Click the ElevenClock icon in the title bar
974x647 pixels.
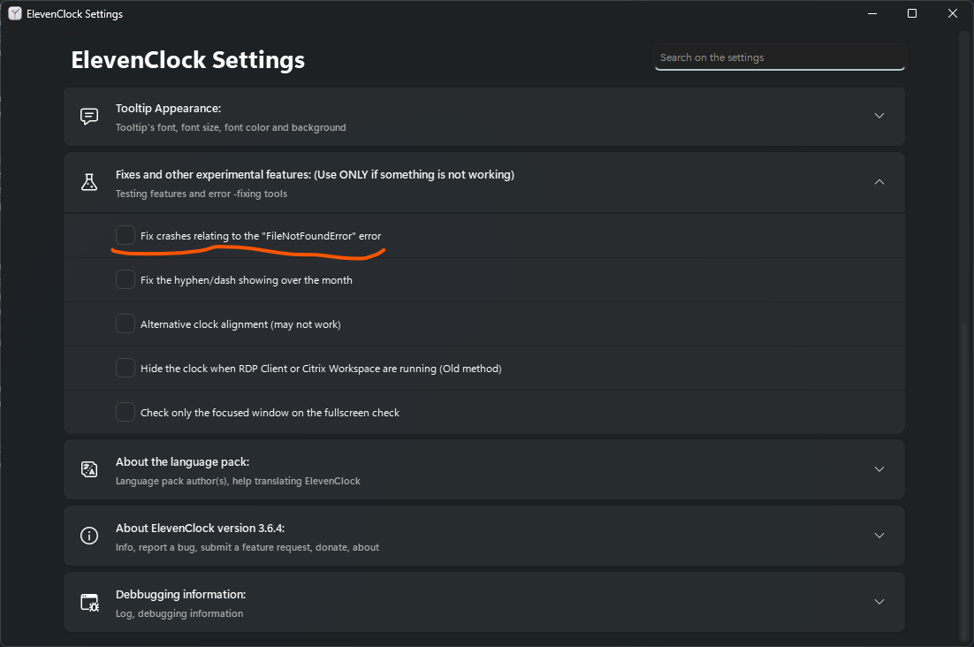[x=14, y=13]
